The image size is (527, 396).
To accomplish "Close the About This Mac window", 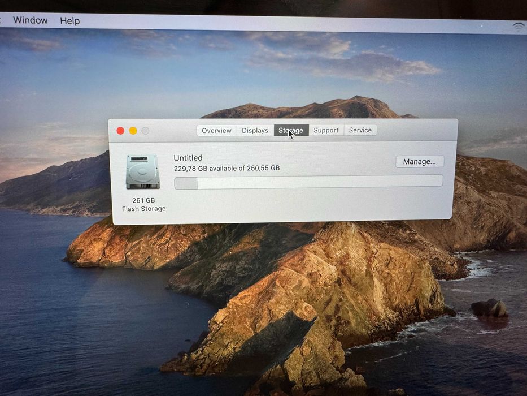I will tap(120, 131).
